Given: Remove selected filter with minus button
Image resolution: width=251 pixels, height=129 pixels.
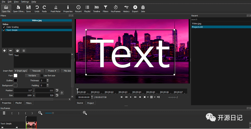Looking at the screenshot, I should 10,50.
